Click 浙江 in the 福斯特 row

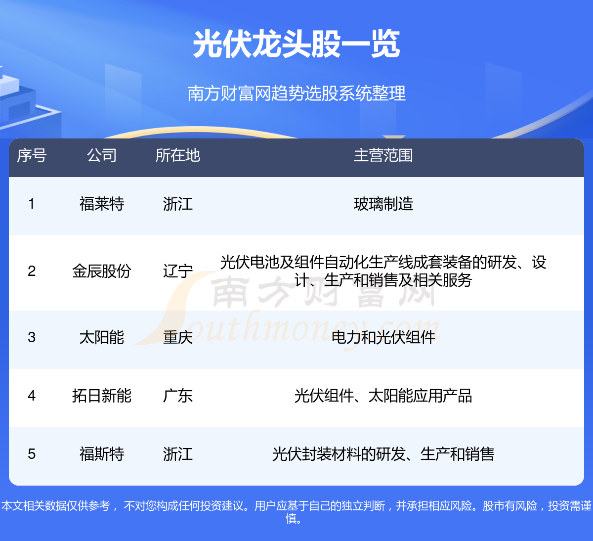[178, 454]
